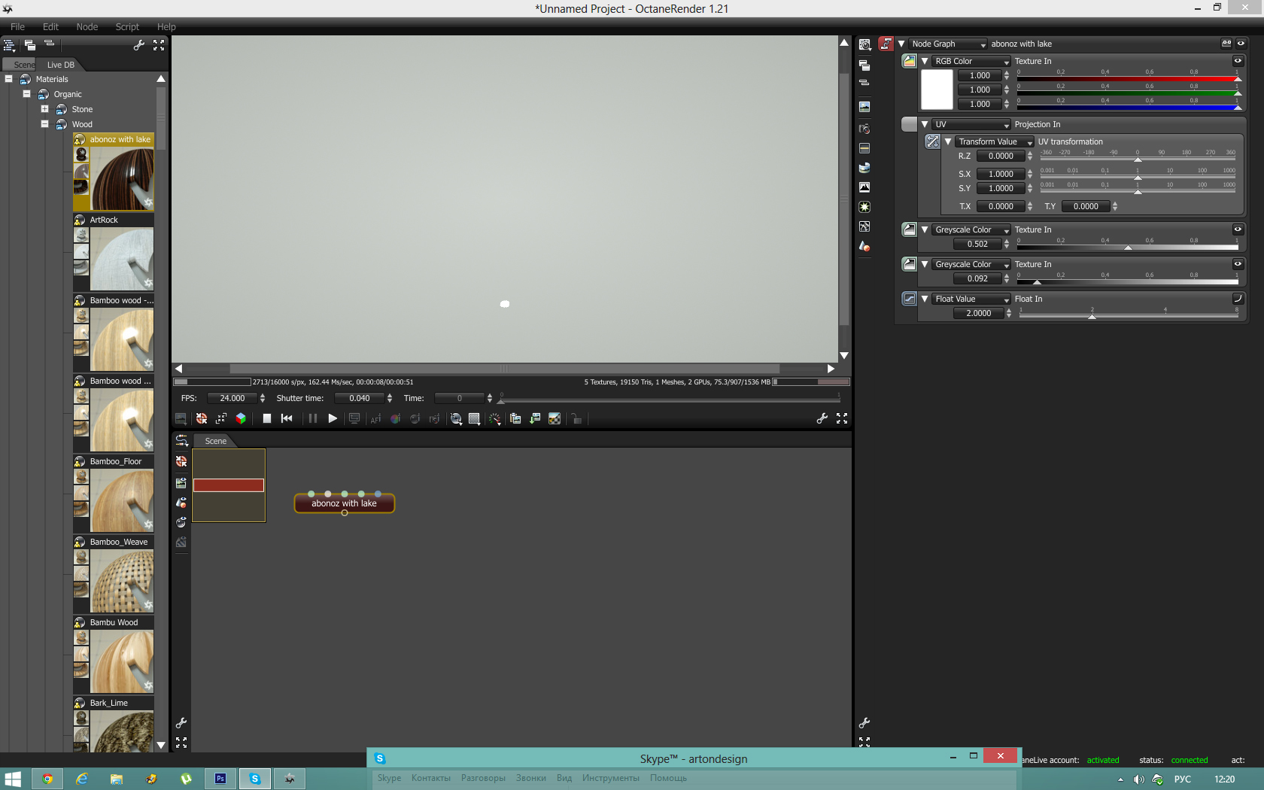Collapse the Organic tree node
The height and width of the screenshot is (790, 1264).
click(26, 94)
